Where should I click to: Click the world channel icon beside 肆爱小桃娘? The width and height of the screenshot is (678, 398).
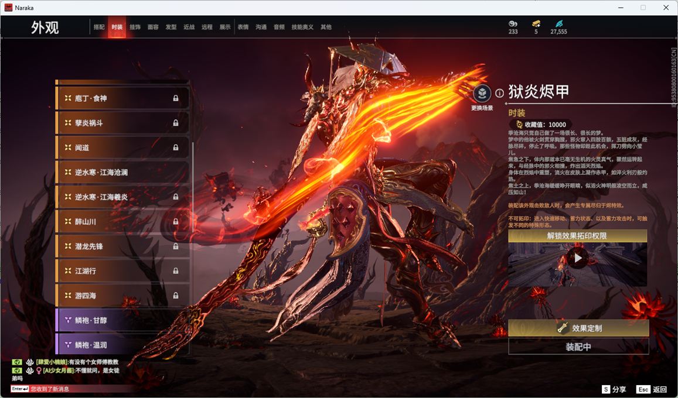tap(17, 362)
